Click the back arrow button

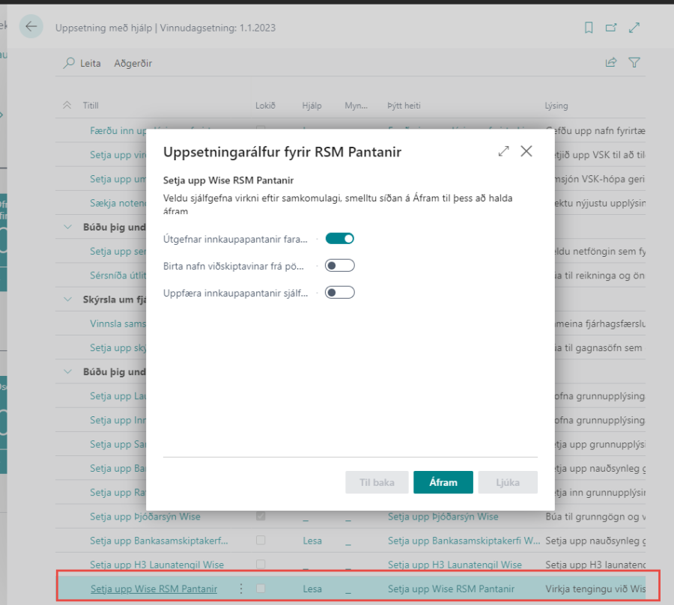[31, 27]
